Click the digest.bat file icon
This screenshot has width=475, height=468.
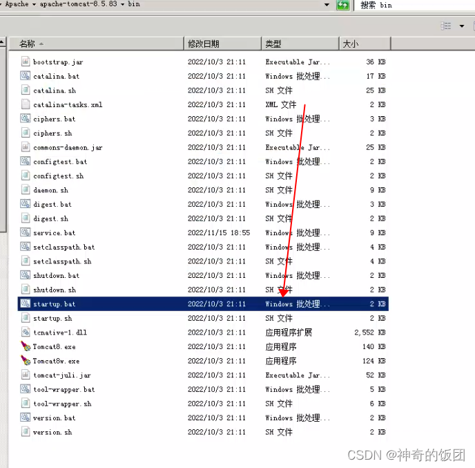pyautogui.click(x=26, y=204)
